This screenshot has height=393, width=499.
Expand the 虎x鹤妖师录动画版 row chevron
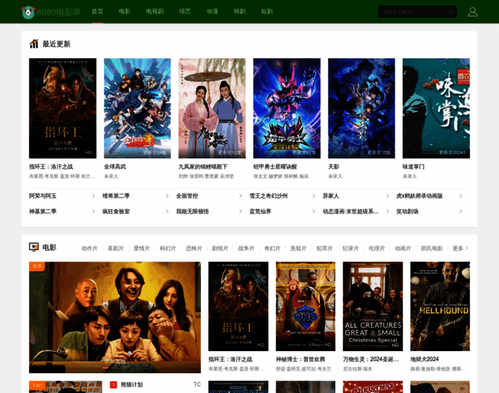point(460,196)
